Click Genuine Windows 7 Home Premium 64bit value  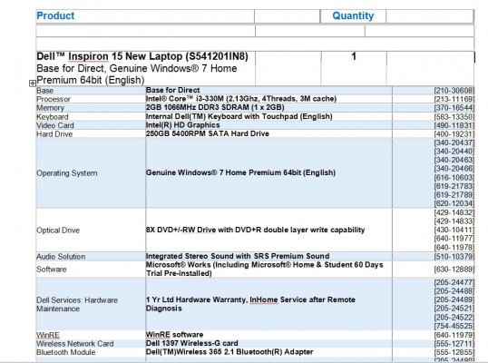click(240, 172)
